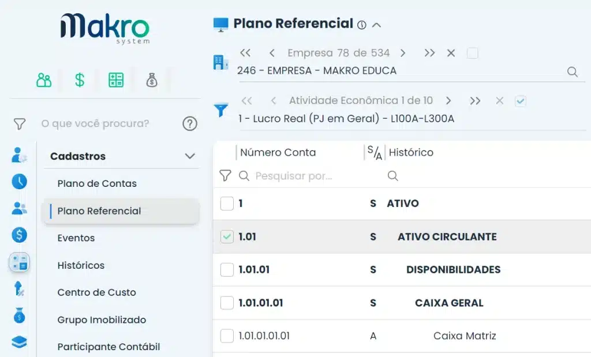Click the Lucro Real activity field
The image size is (591, 357).
[x=413, y=119]
